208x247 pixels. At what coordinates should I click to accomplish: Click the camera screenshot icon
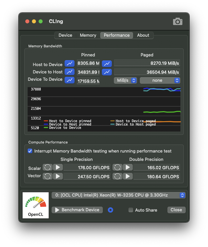coord(178,22)
